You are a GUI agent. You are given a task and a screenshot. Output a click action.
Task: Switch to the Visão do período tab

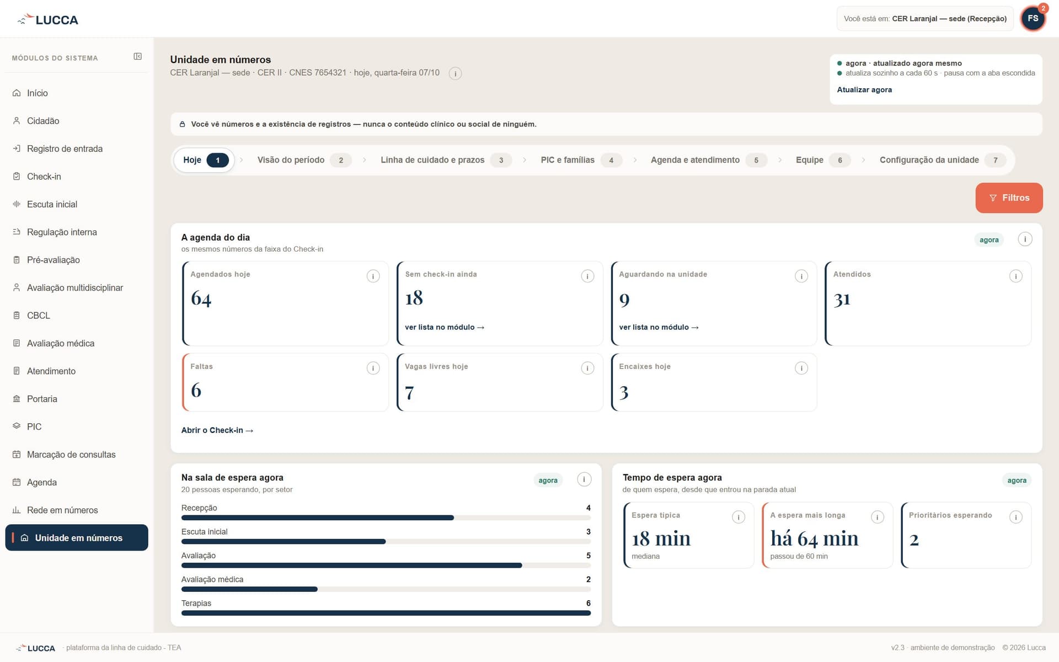pyautogui.click(x=304, y=160)
